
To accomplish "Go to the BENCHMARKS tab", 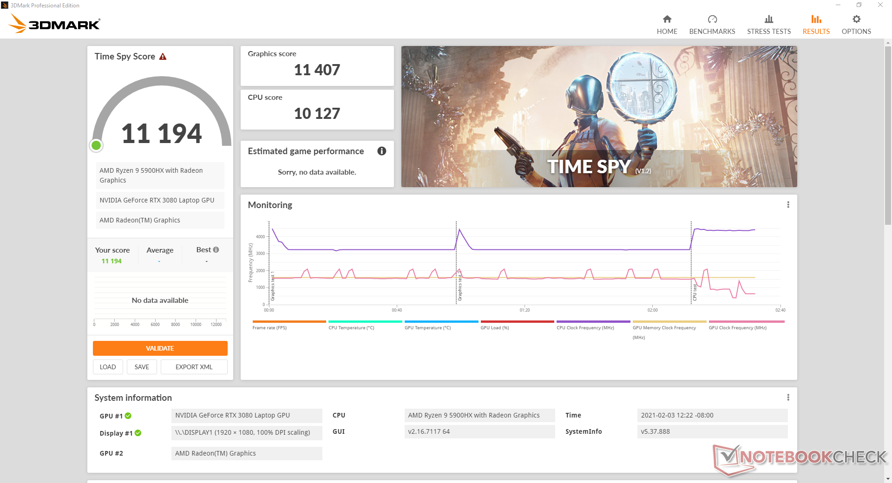I will point(712,25).
